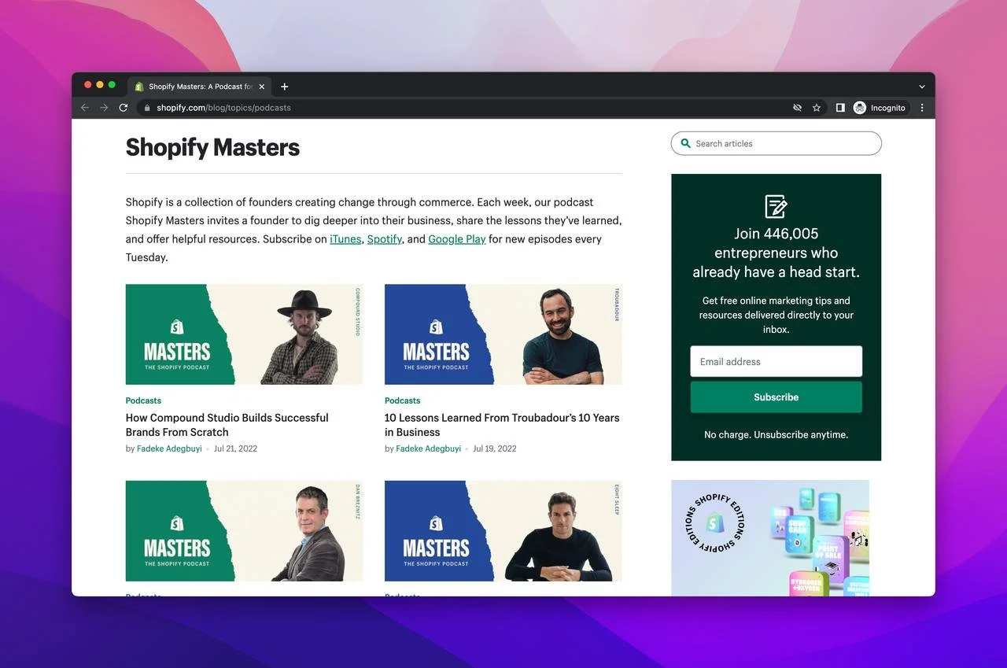Open the Google Play link
Viewport: 1007px width, 668px height.
[456, 239]
